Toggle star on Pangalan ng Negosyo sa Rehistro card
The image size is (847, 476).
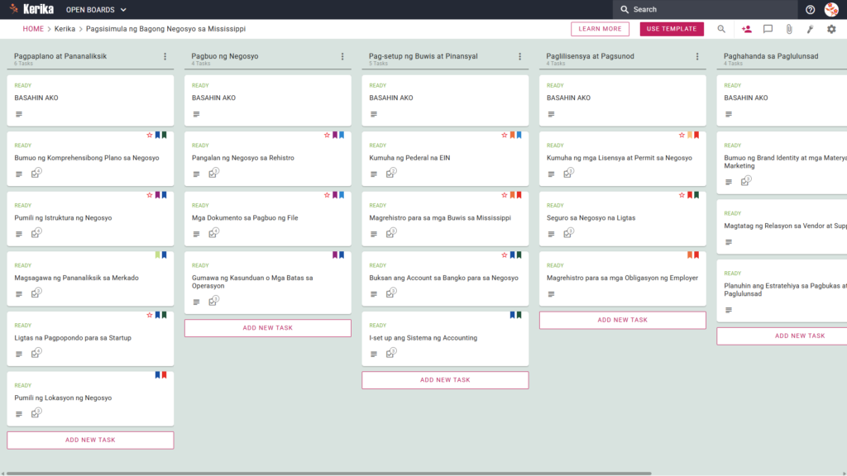coord(327,135)
